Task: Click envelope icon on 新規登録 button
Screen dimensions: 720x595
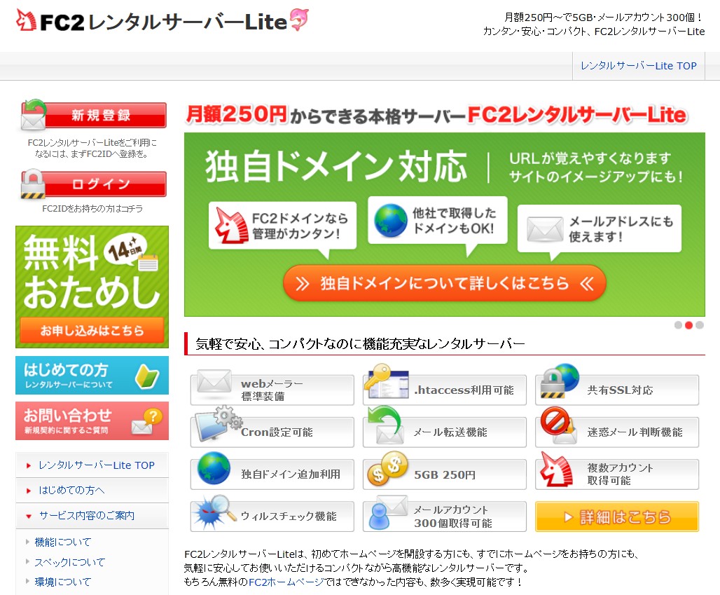Action: pos(33,115)
